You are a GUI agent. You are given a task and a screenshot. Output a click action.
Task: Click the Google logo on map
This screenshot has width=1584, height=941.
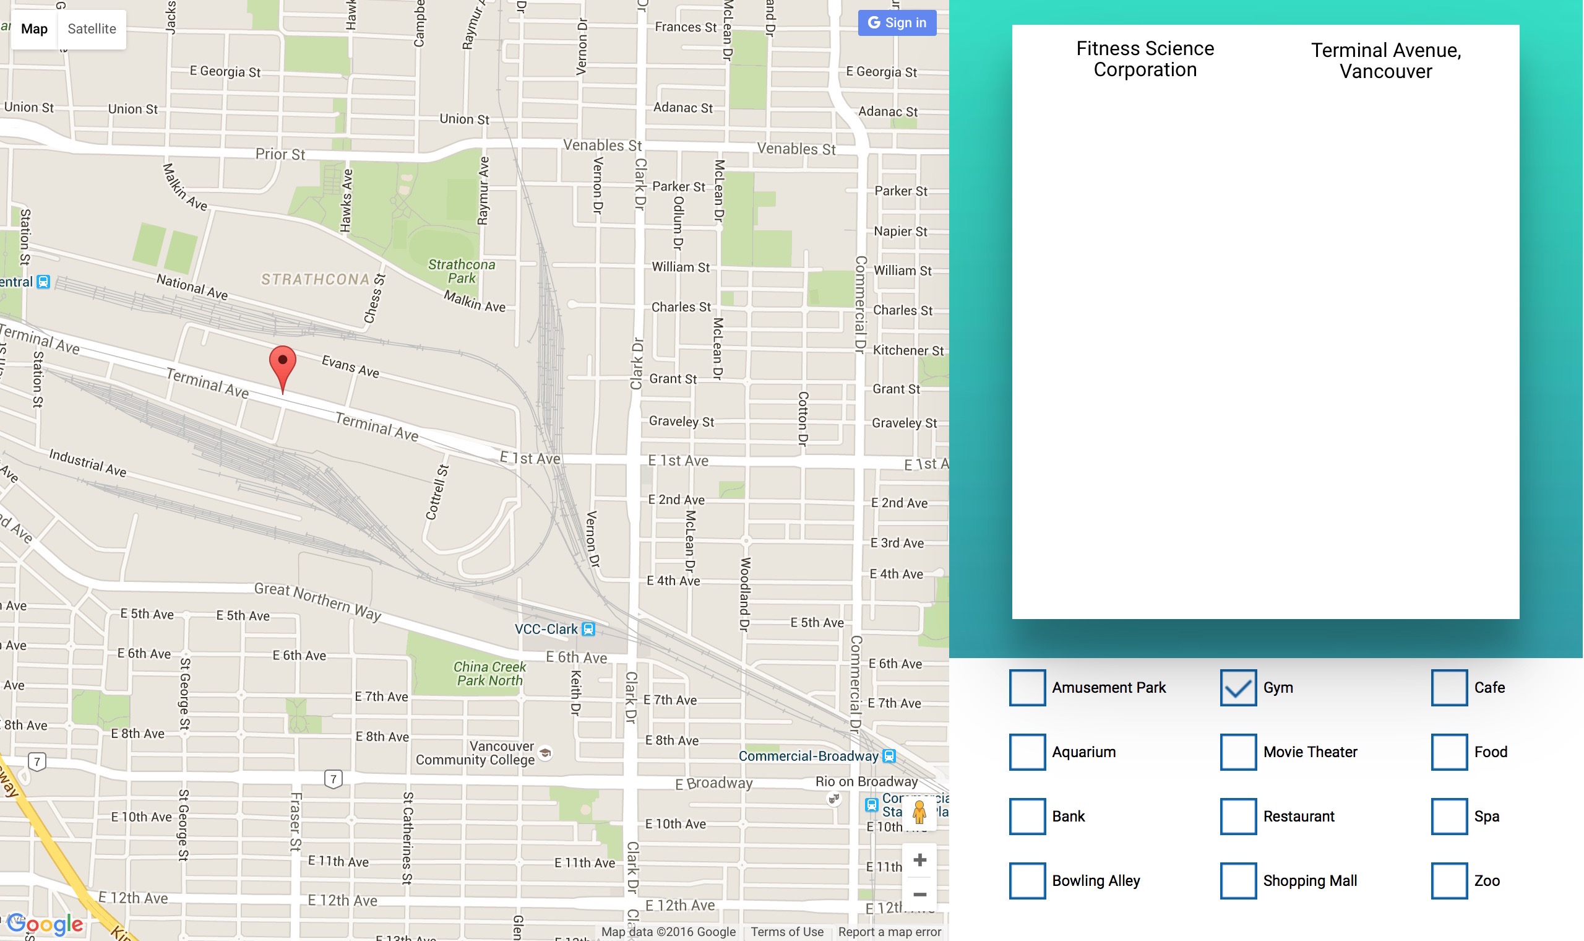(45, 924)
